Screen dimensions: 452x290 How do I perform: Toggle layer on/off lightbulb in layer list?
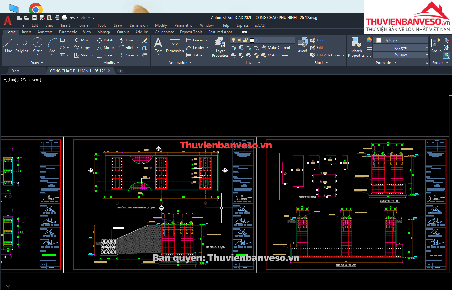coord(234,40)
